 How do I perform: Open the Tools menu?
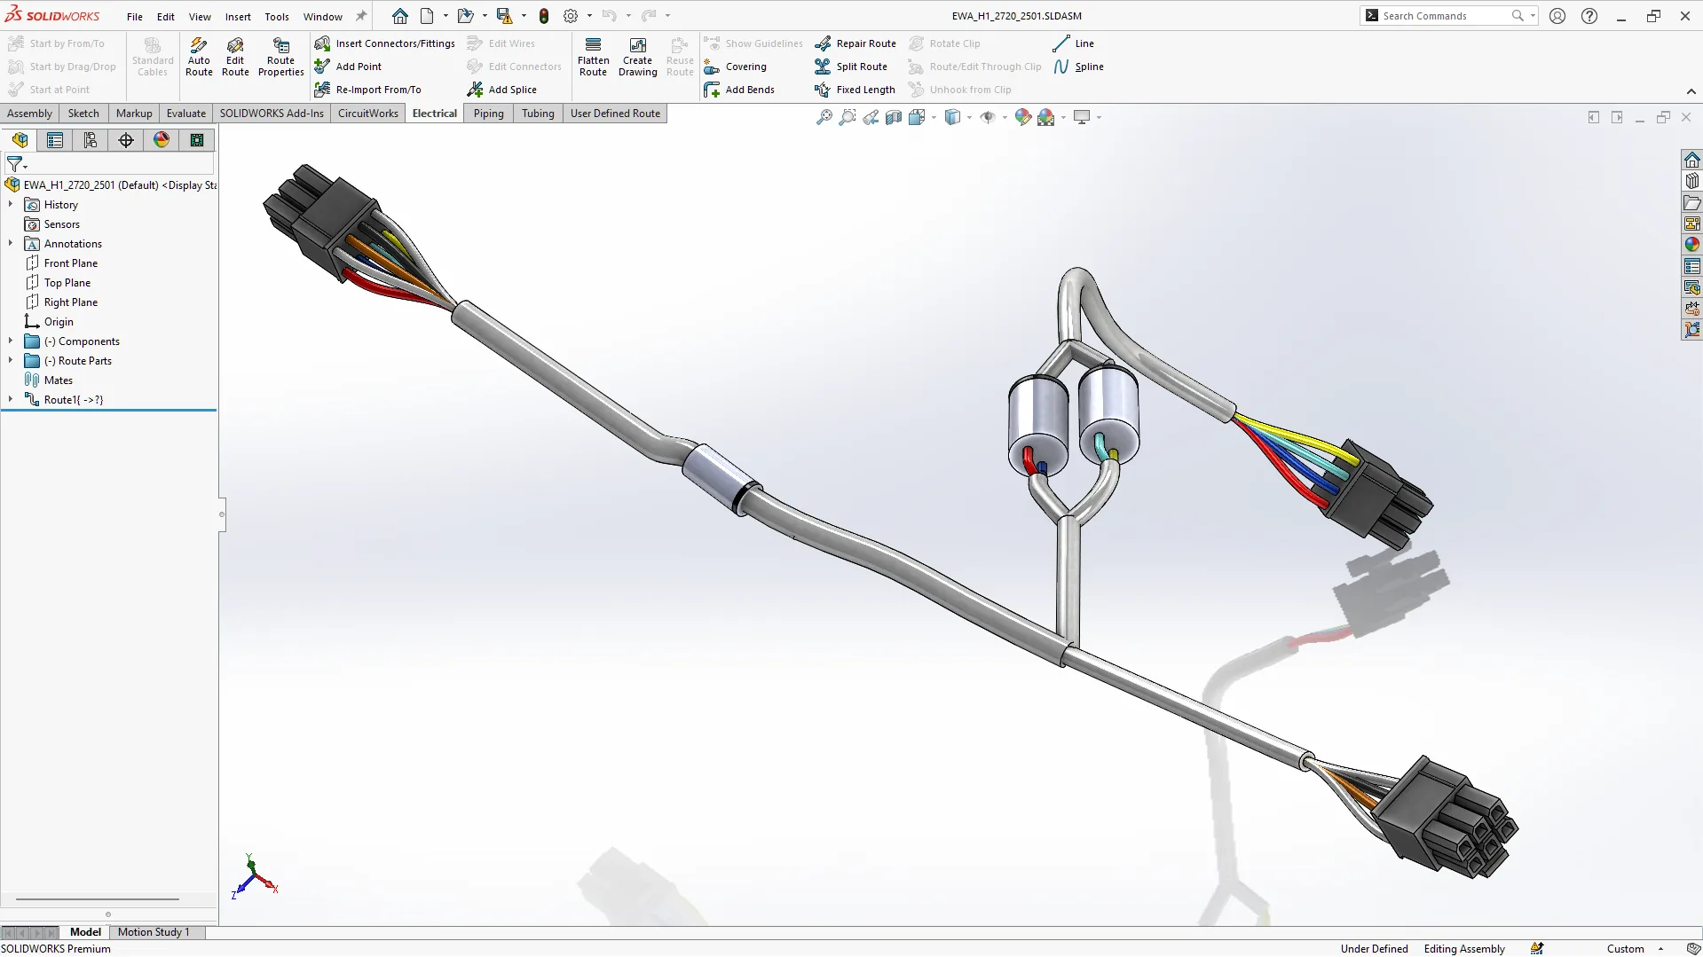[276, 16]
